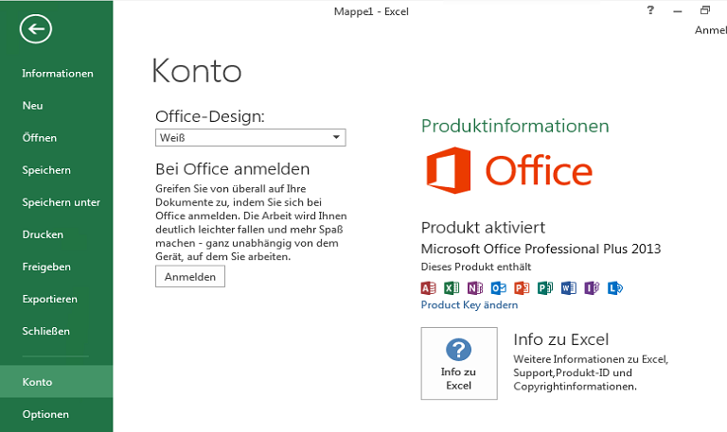This screenshot has height=432, width=727.
Task: Open the help question mark icon
Action: [x=650, y=10]
